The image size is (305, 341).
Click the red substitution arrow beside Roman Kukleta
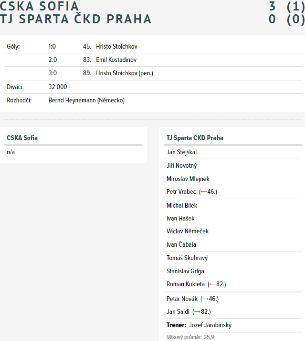point(212,284)
